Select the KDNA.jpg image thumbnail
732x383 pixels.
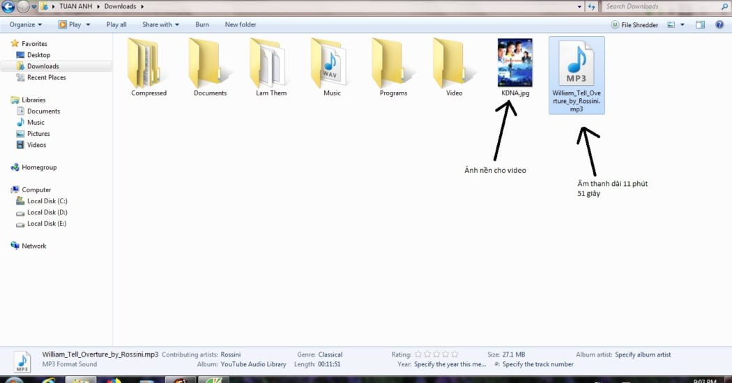coord(515,63)
